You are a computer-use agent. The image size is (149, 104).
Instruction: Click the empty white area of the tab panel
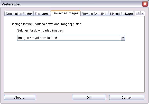pos(74,66)
